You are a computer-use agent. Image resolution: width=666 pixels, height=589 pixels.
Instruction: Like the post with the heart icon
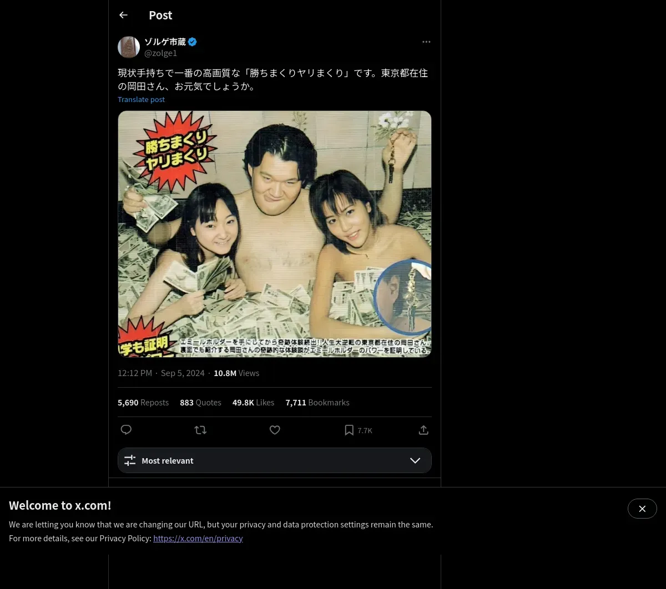tap(275, 430)
